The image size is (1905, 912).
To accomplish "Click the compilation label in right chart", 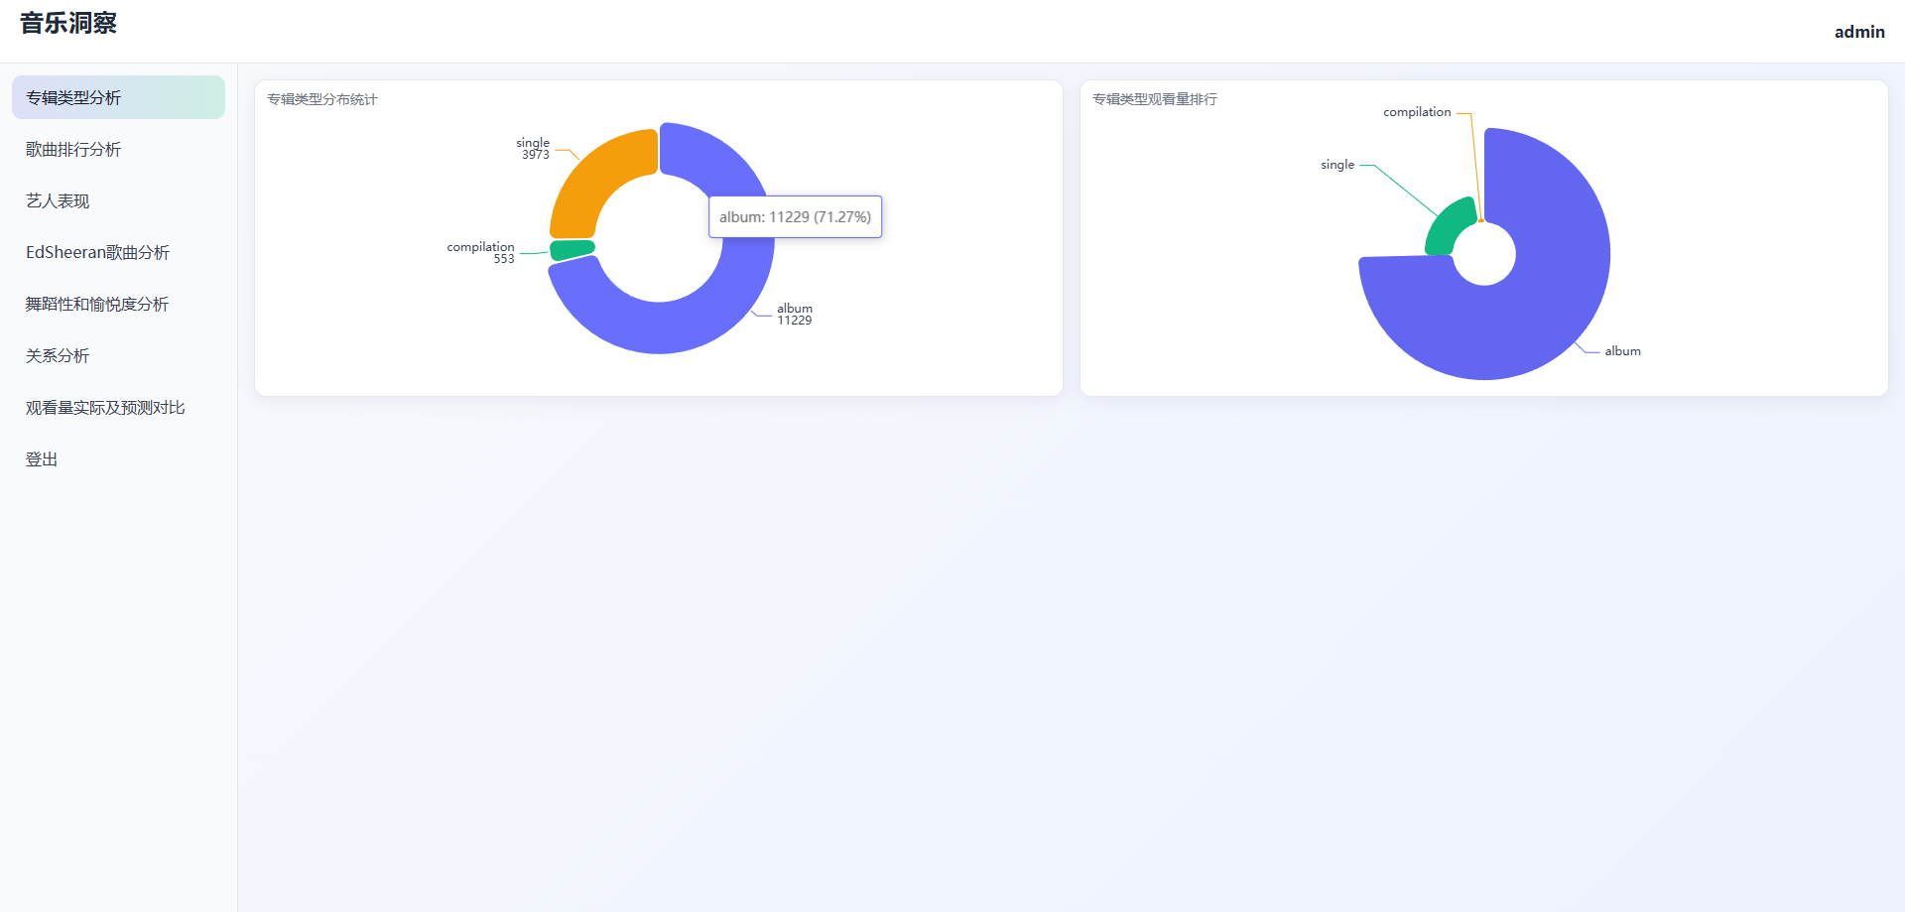I will pyautogui.click(x=1417, y=112).
